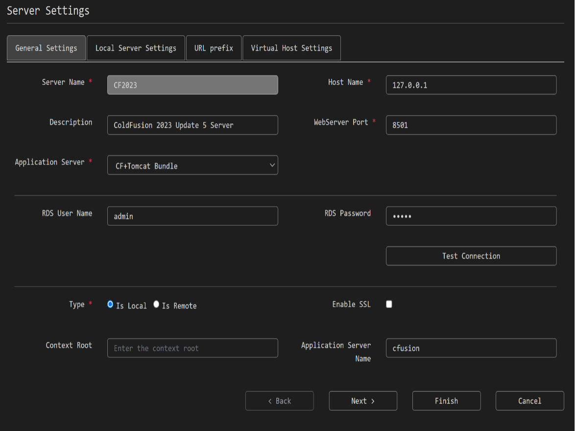Click the Server Settings heading text

tap(48, 11)
